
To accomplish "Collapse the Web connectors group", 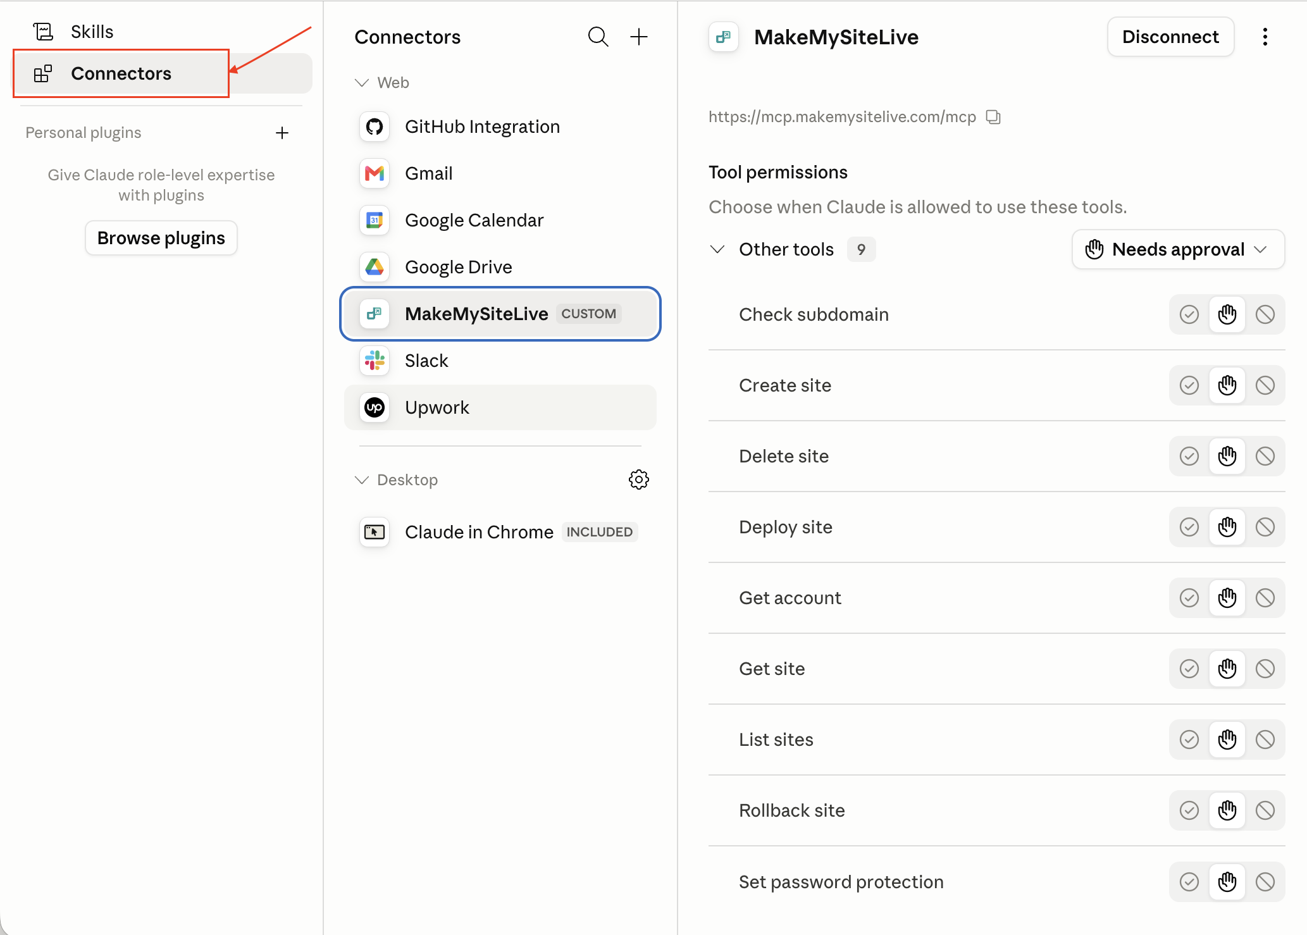I will 382,83.
